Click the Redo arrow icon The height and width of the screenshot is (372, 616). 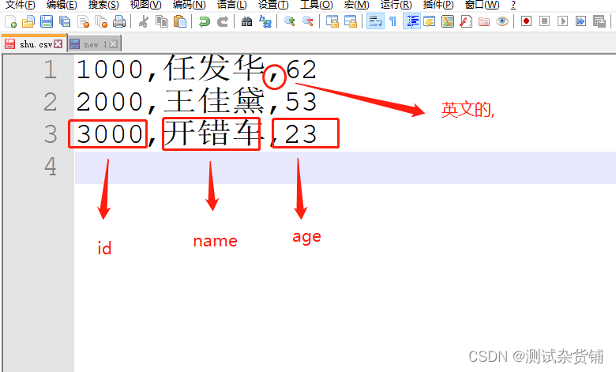coord(223,21)
